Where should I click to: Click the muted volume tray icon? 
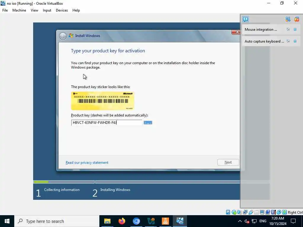pyautogui.click(x=247, y=221)
